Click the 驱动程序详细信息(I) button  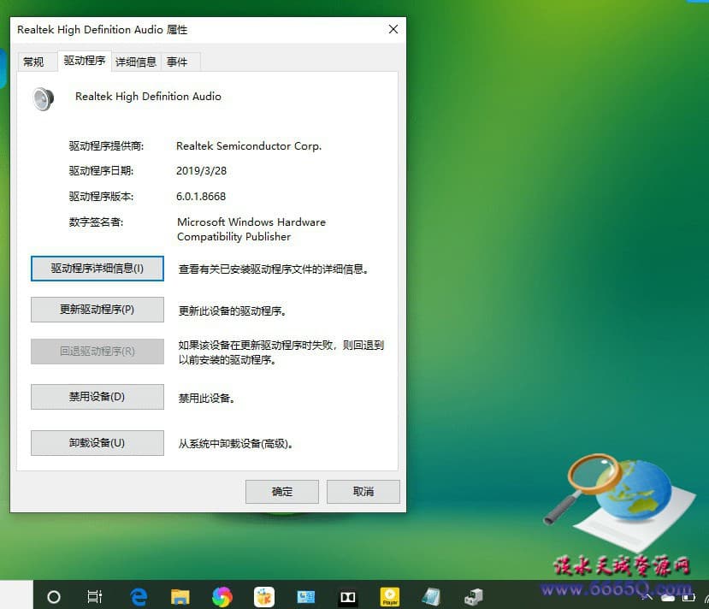[97, 269]
